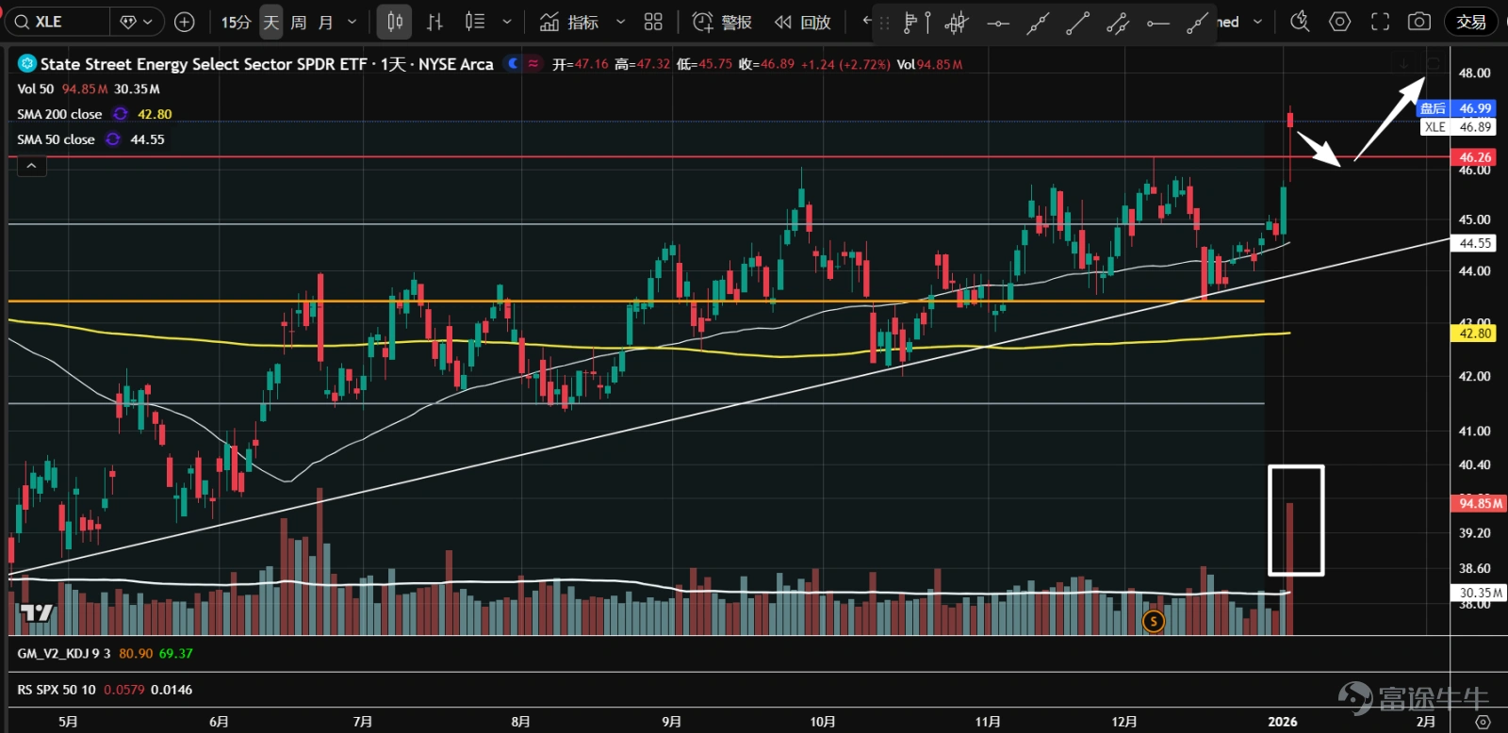
Task: Select the volume candles chart type icon
Action: coord(474,22)
